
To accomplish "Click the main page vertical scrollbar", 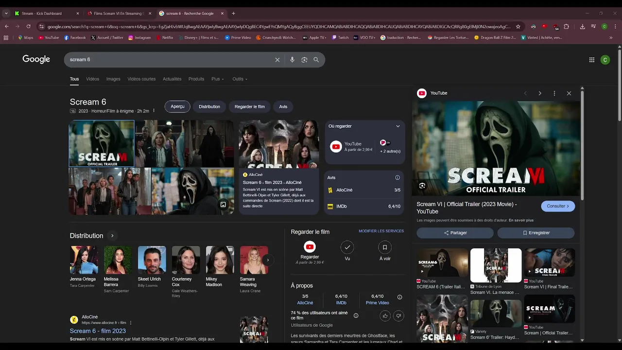I will [x=620, y=85].
